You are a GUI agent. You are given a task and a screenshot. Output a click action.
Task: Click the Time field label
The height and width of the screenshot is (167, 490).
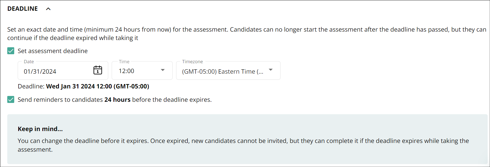[124, 61]
